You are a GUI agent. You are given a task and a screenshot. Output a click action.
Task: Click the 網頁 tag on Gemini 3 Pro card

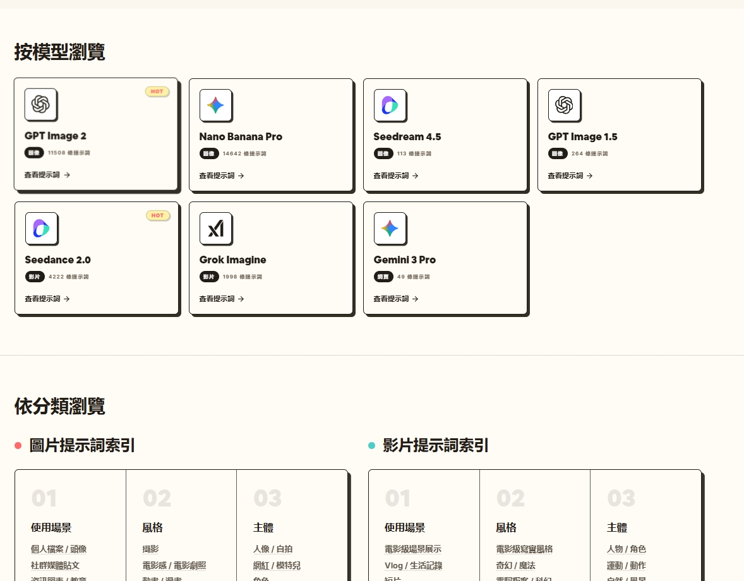[x=383, y=277]
